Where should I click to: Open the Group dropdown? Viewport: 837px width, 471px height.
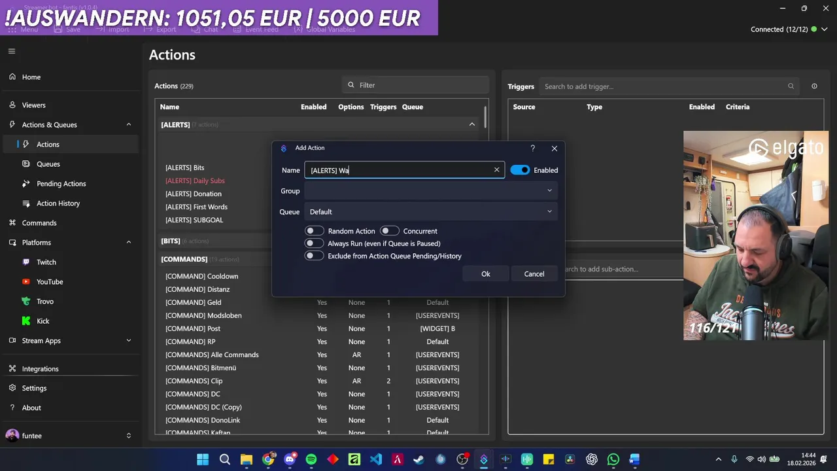pyautogui.click(x=431, y=191)
